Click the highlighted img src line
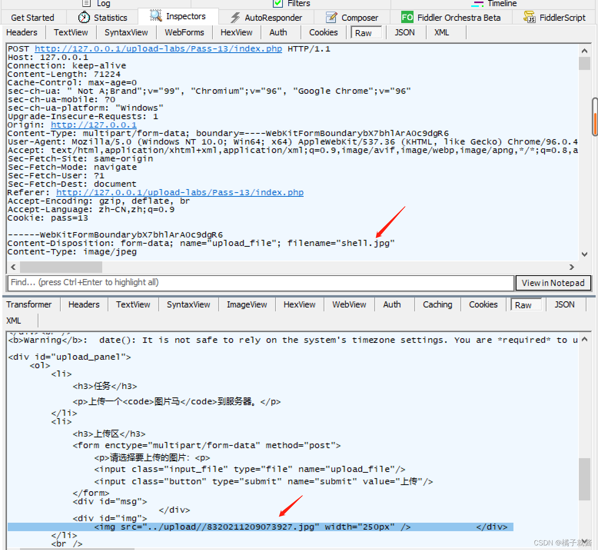The width and height of the screenshot is (598, 550). click(x=261, y=527)
